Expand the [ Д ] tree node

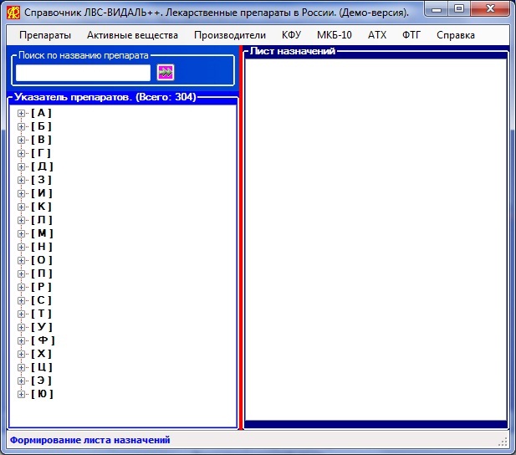point(21,167)
